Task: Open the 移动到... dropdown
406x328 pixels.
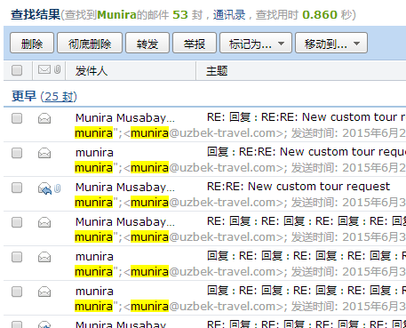Action: [331, 44]
